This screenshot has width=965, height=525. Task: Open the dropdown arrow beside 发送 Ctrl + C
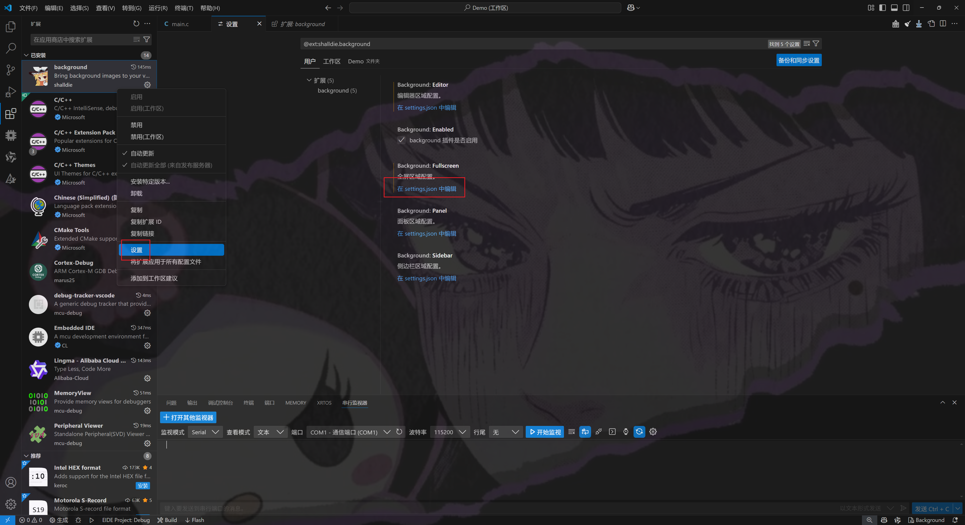point(957,508)
